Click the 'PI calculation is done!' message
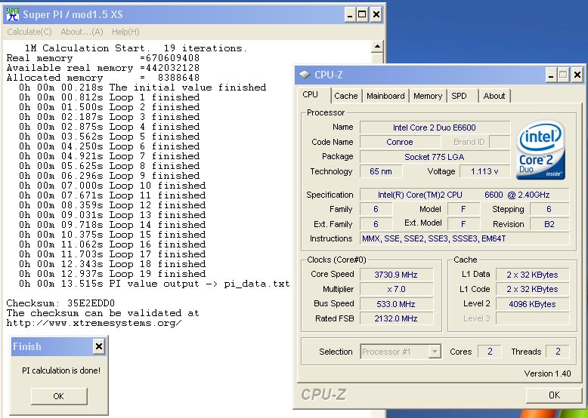The width and height of the screenshot is (588, 418). [61, 370]
